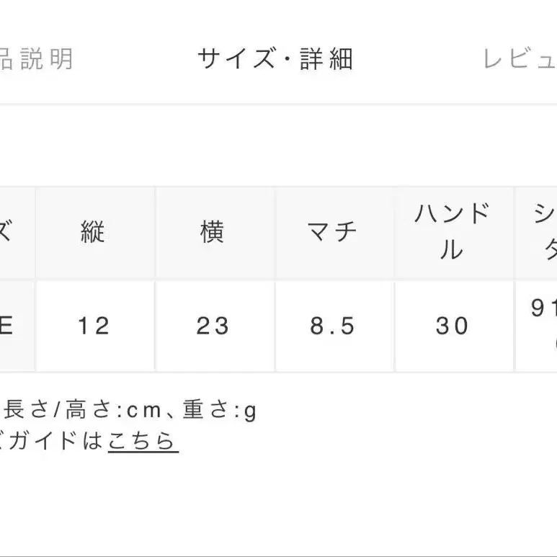The width and height of the screenshot is (557, 557).
Task: Select the 縦 value cell 12
Action: 94,326
